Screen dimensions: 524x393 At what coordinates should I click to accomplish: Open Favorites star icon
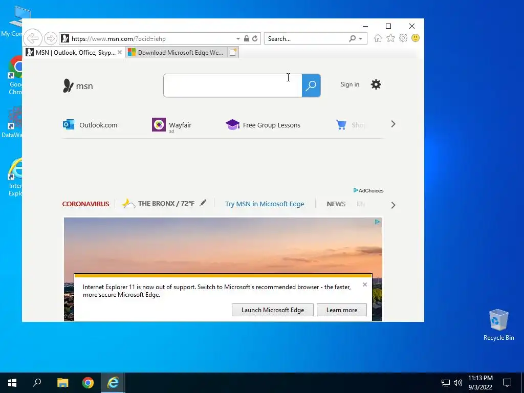[390, 38]
